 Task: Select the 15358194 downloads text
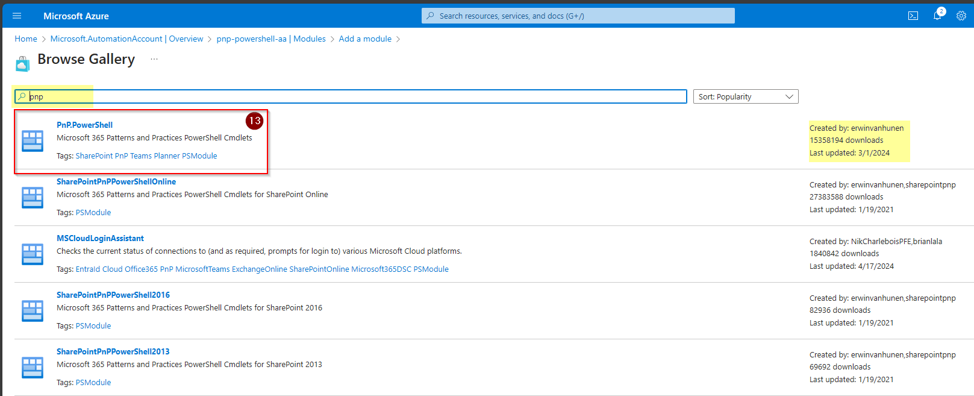pos(846,140)
